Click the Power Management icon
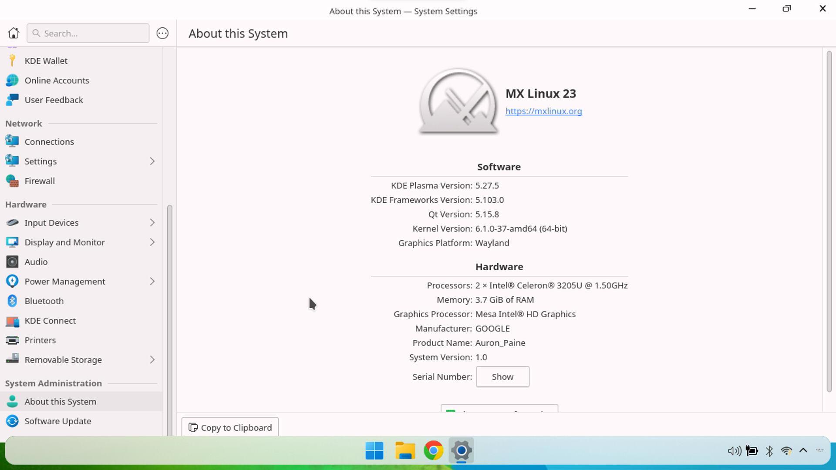 point(12,281)
